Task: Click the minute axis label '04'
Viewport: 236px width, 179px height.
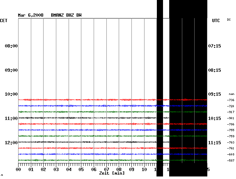Action: pos(69,170)
